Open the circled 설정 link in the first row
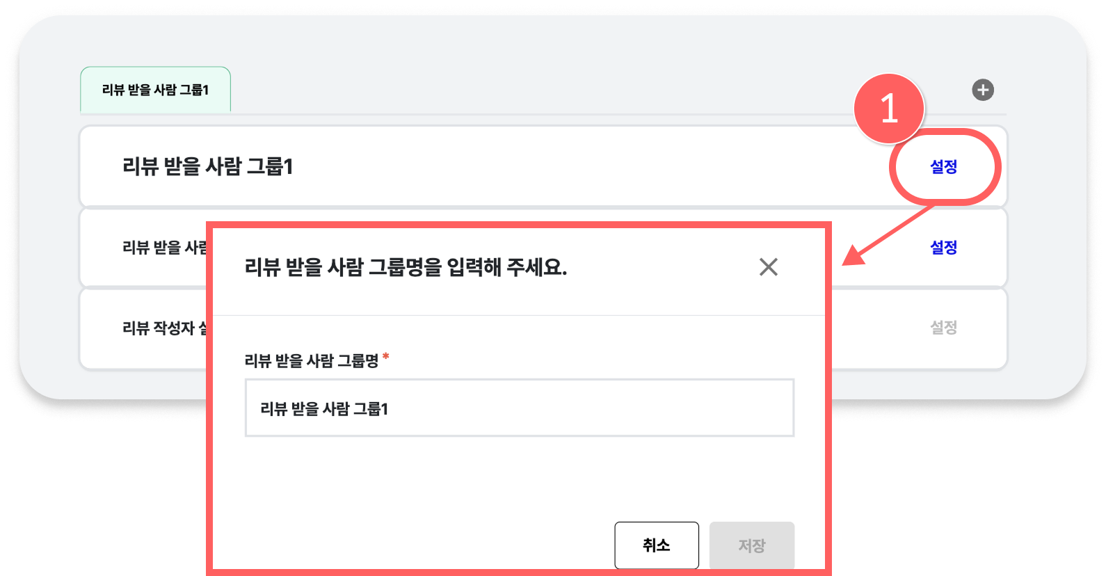This screenshot has height=576, width=1106. [x=944, y=167]
